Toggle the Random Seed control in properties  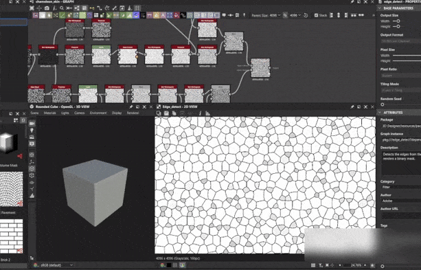(x=383, y=104)
